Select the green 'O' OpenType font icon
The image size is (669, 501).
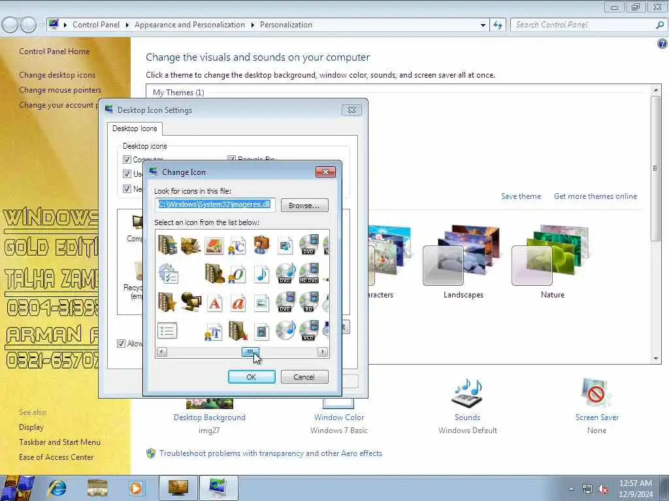point(237,275)
